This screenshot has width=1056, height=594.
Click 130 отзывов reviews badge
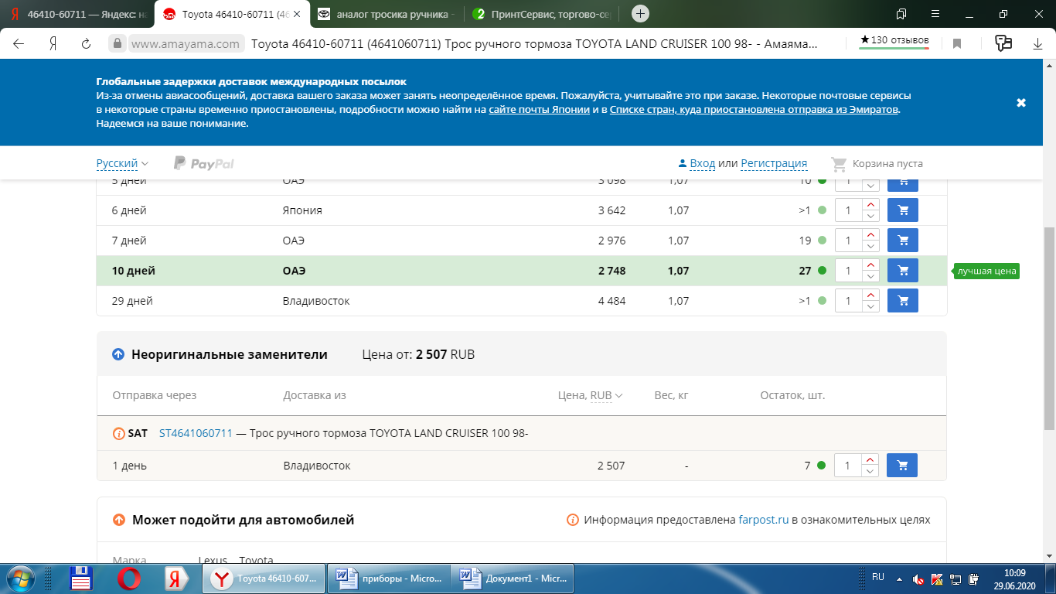point(894,41)
